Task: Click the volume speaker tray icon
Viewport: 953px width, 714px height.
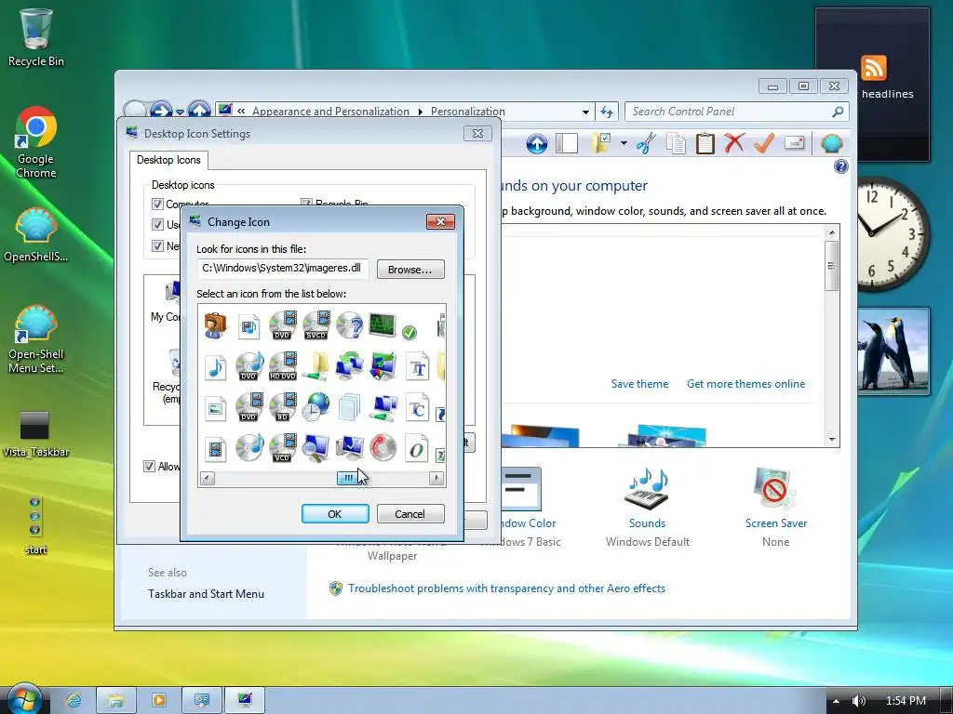Action: tap(859, 701)
